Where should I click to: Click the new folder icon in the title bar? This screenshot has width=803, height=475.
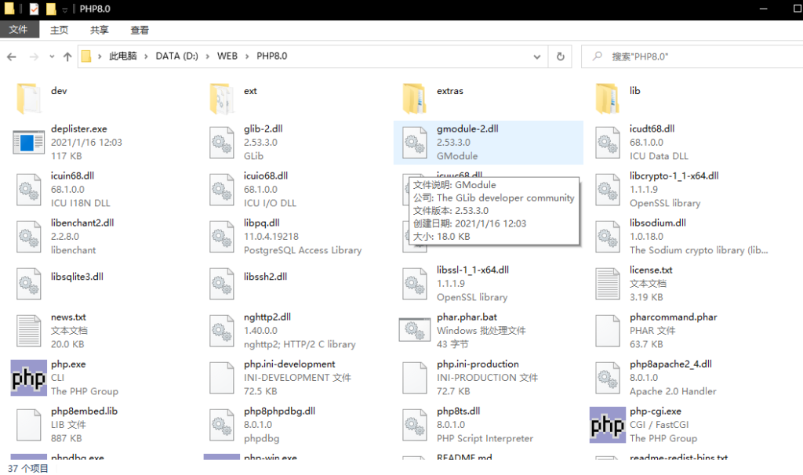pyautogui.click(x=50, y=9)
